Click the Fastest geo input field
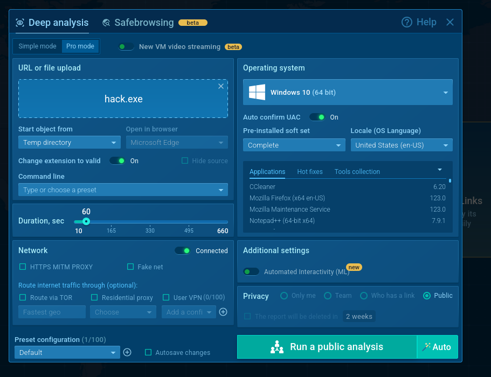Image resolution: width=491 pixels, height=377 pixels. click(52, 312)
